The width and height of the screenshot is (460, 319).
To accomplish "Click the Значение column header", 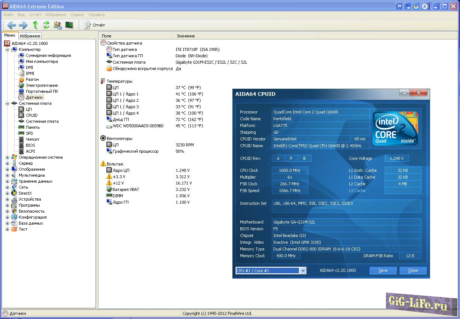I will (x=186, y=36).
